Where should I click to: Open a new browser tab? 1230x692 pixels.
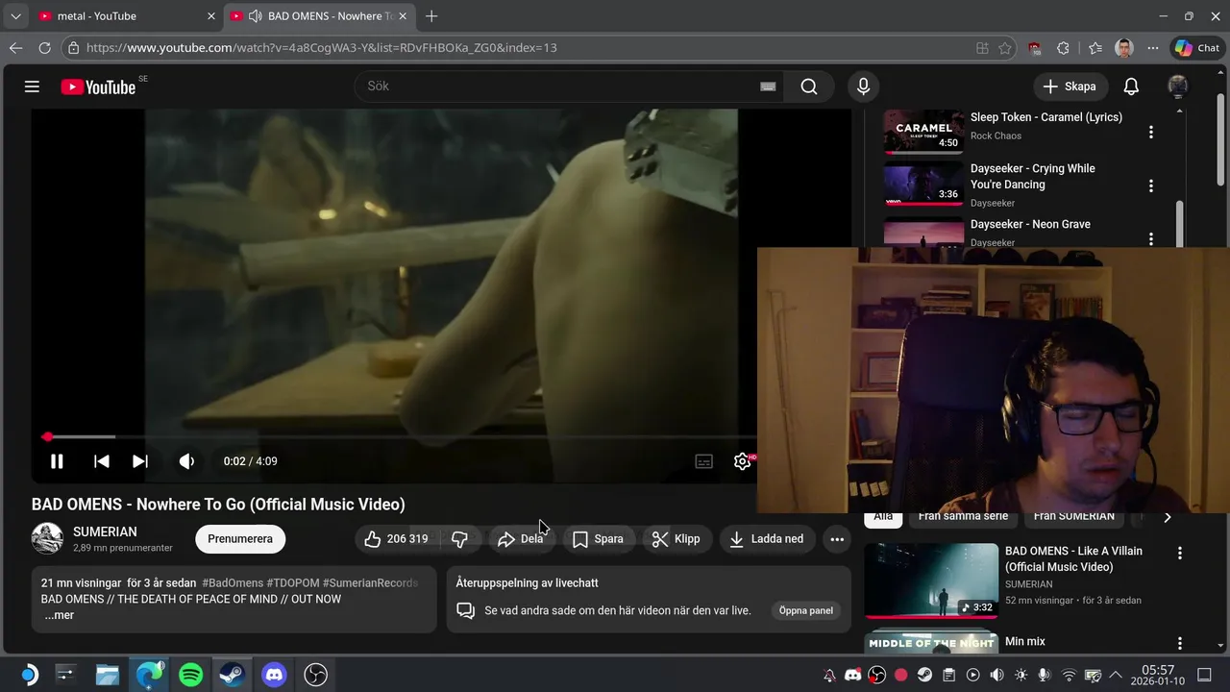pos(431,16)
